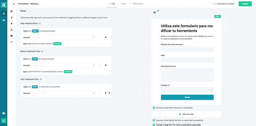Click the Nombre de la herramienta input field
This screenshot has height=126, width=256.
187,49
